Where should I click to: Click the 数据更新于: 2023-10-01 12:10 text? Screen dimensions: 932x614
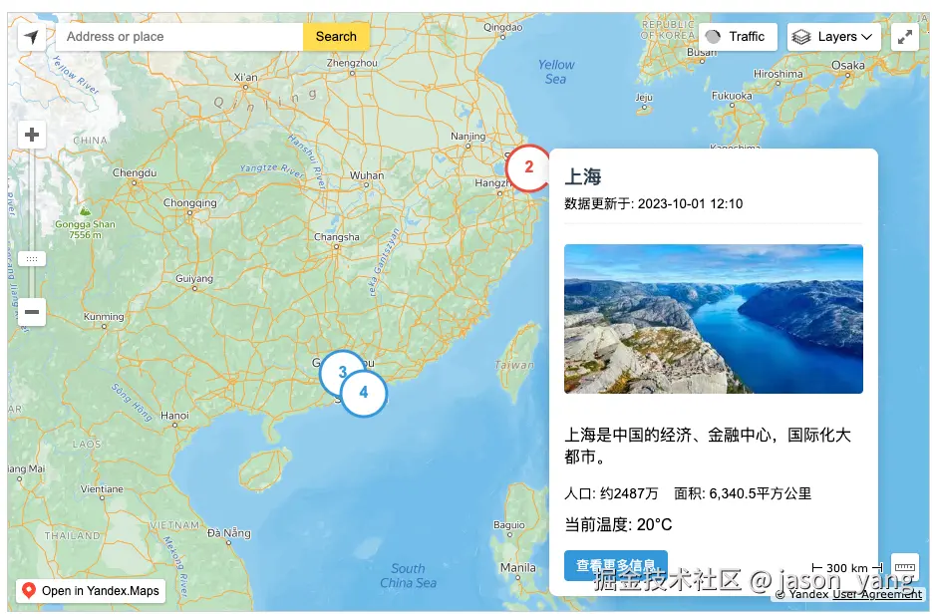(x=653, y=204)
